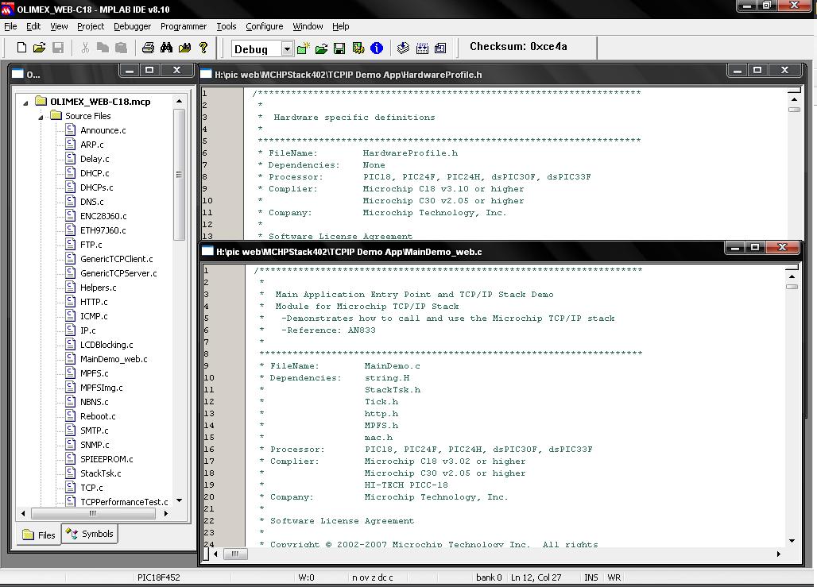Click the yellow question mark Help icon
The width and height of the screenshot is (817, 587).
(x=203, y=48)
